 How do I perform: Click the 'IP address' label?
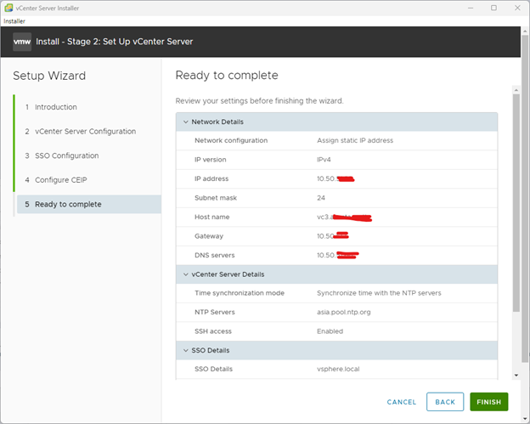point(211,178)
